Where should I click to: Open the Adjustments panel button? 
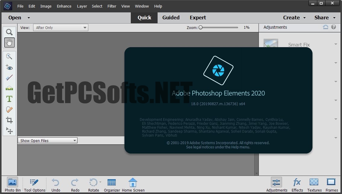(277, 185)
